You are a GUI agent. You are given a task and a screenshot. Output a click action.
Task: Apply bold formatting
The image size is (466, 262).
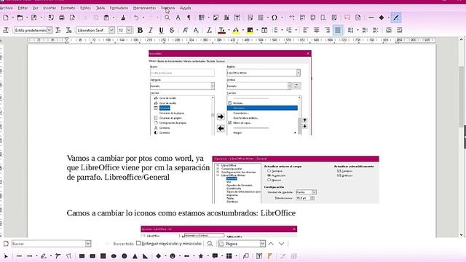(x=140, y=31)
